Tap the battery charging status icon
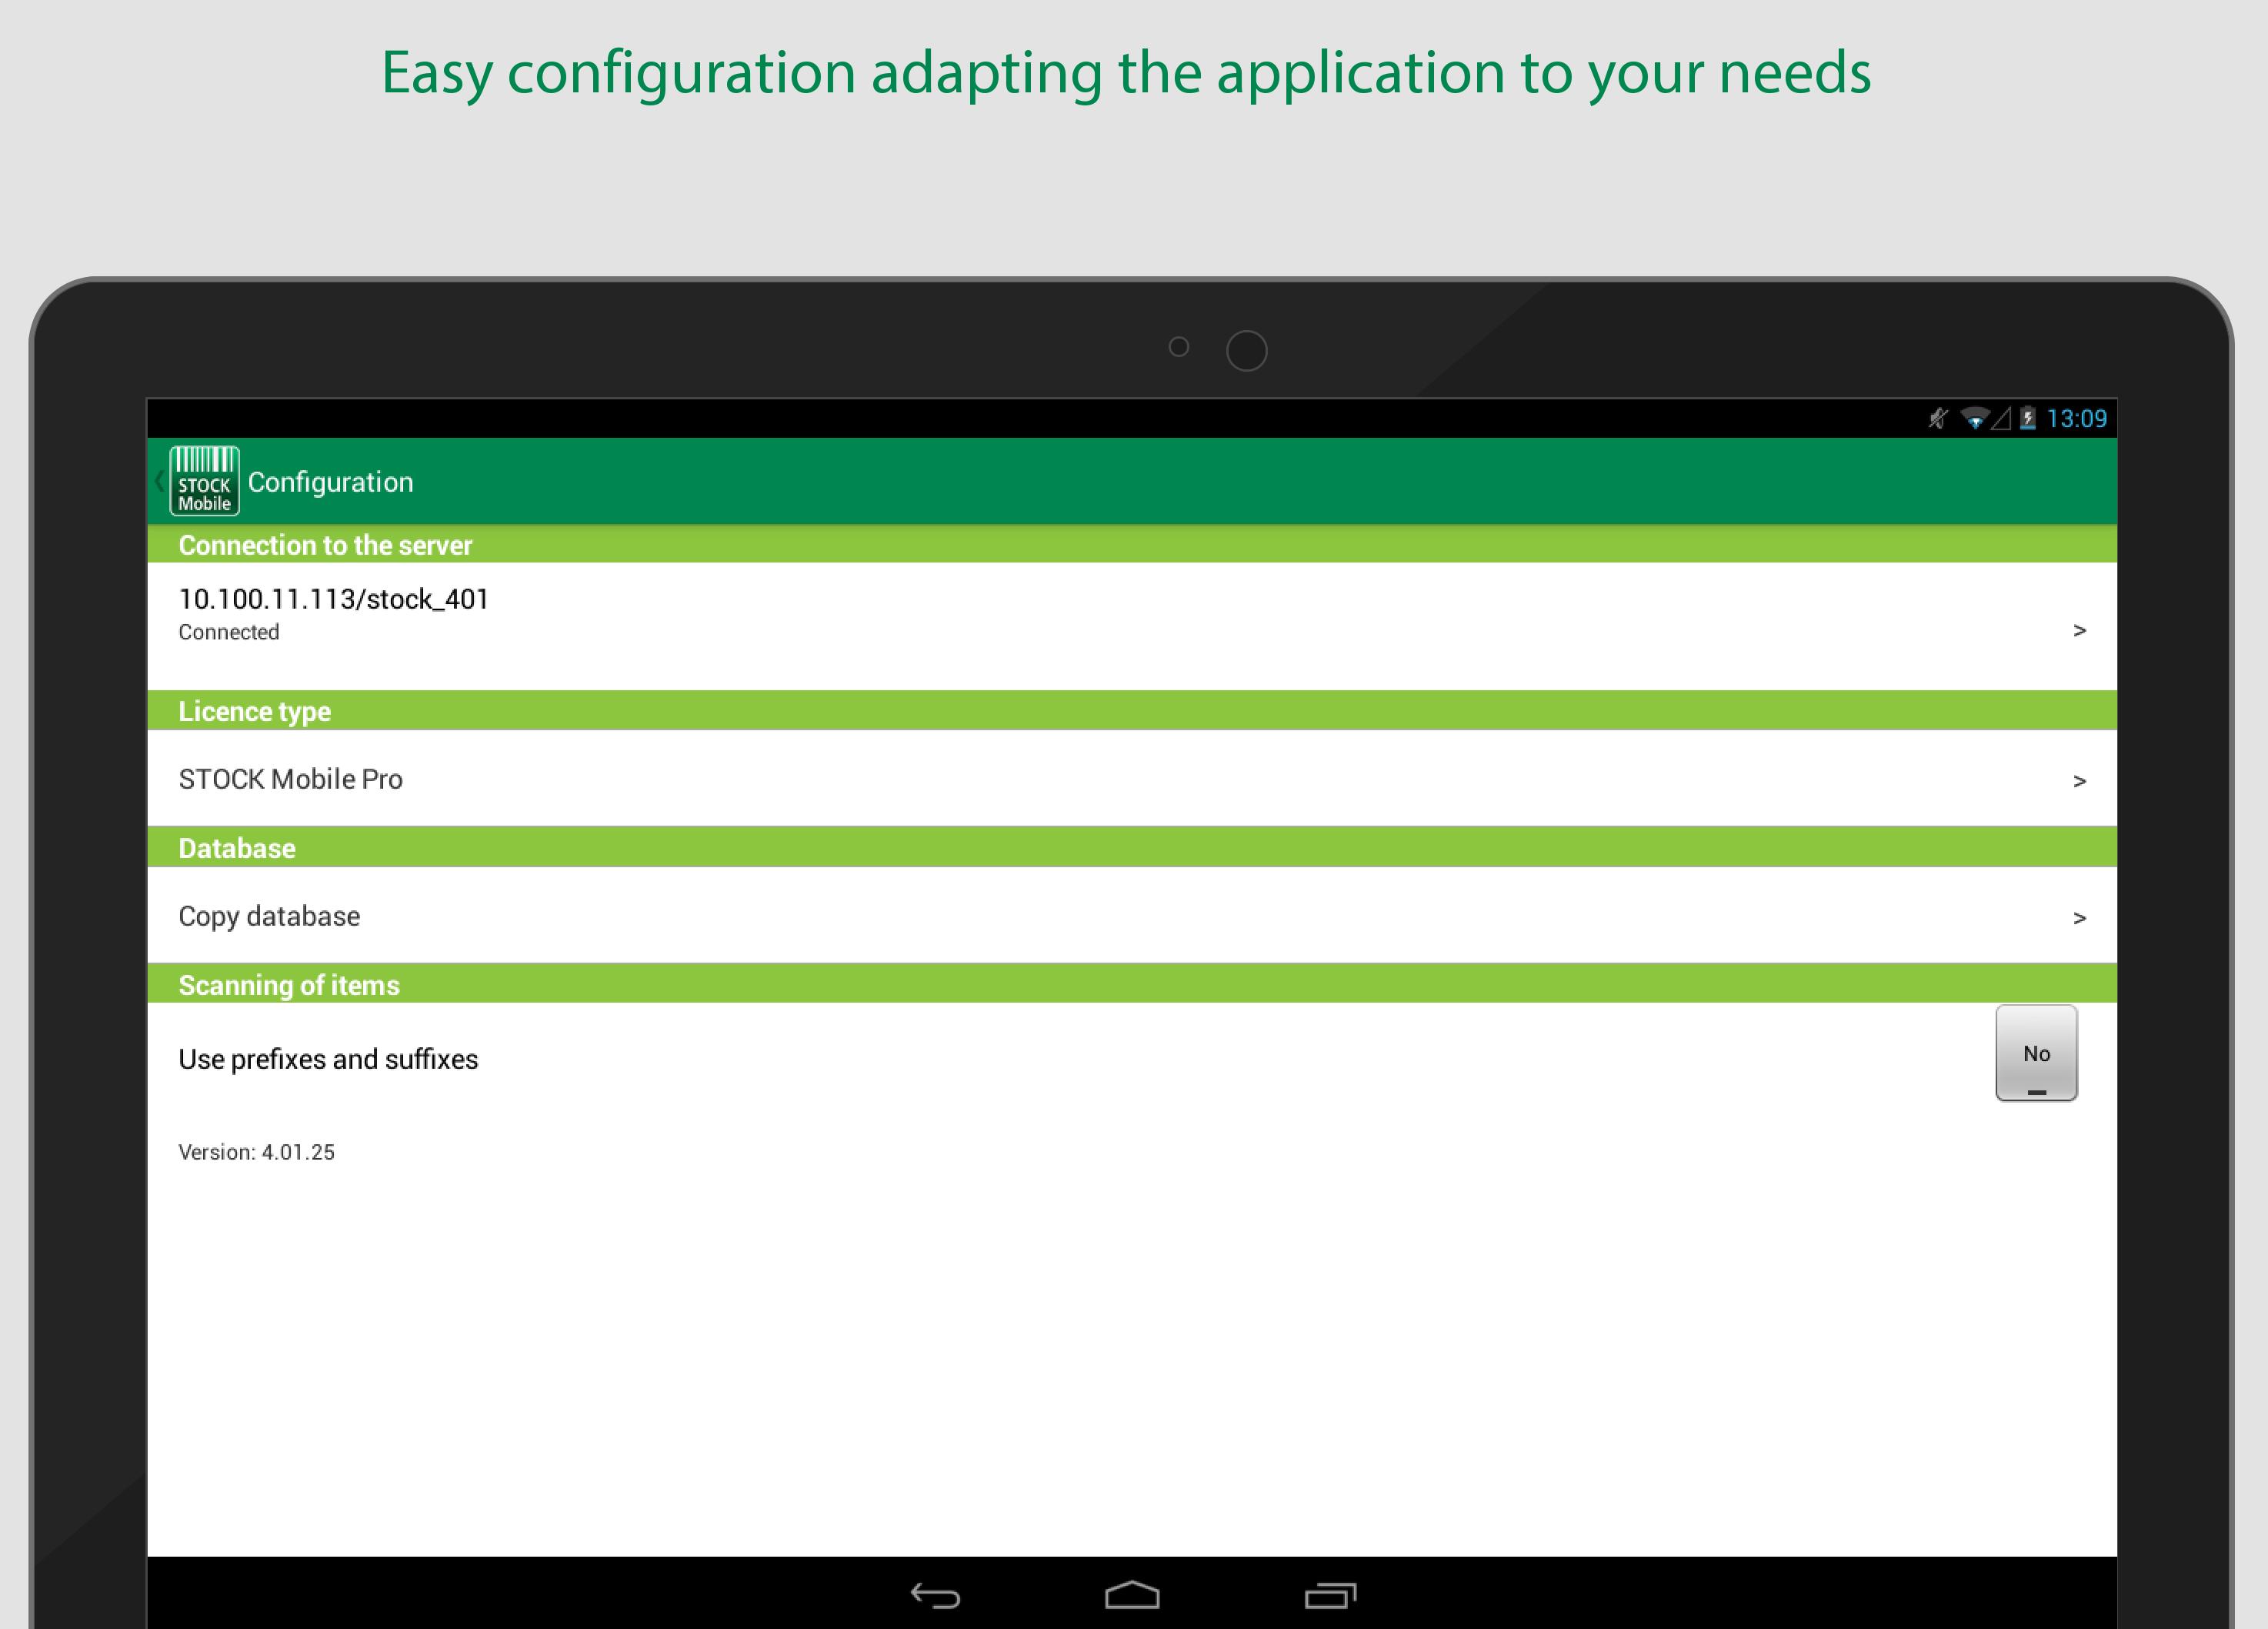The width and height of the screenshot is (2268, 1629). pos(2027,418)
